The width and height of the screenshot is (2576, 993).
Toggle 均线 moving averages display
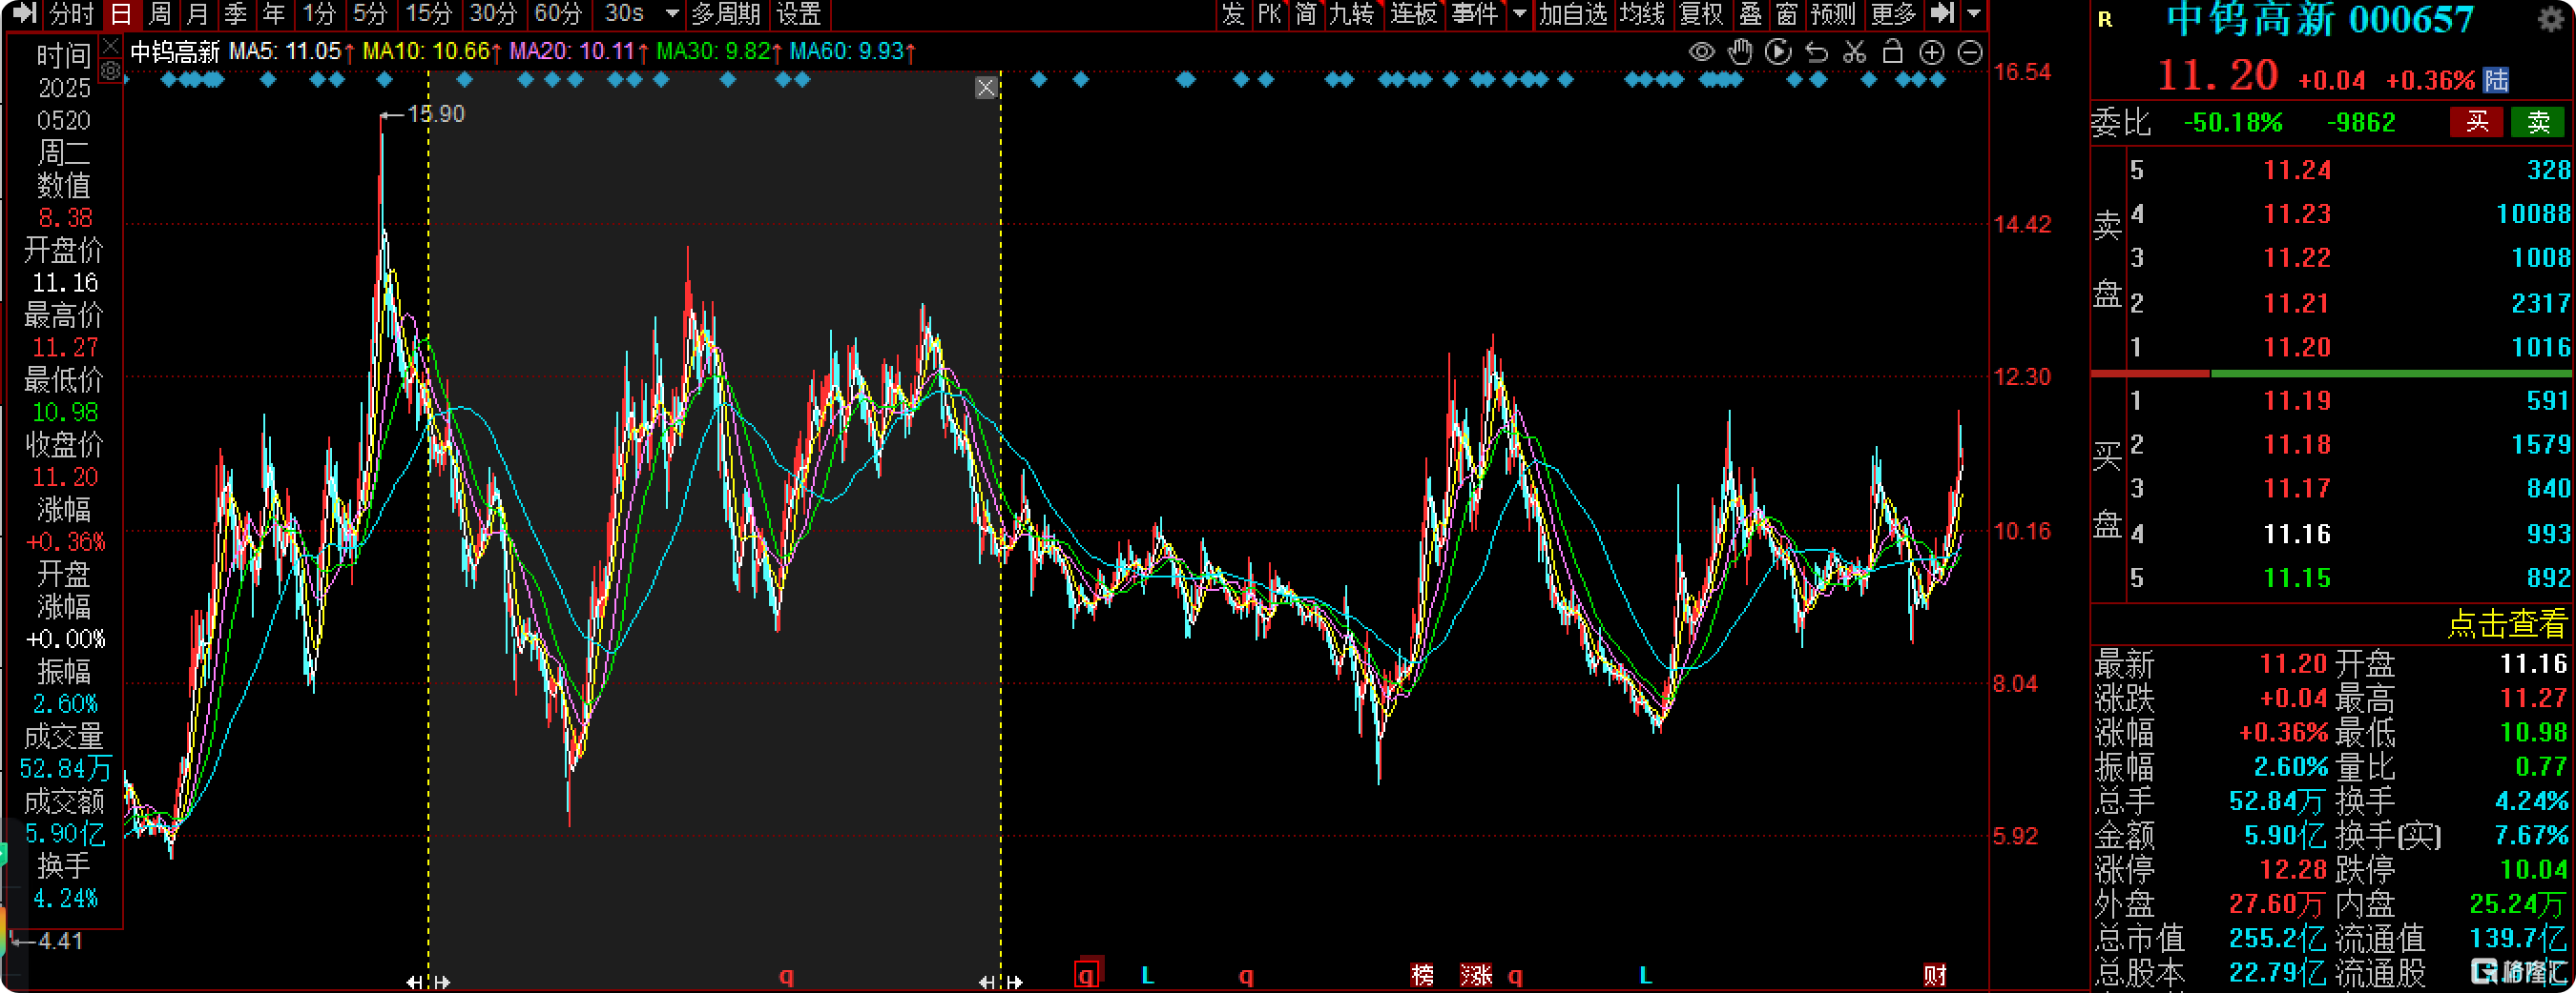point(1642,14)
